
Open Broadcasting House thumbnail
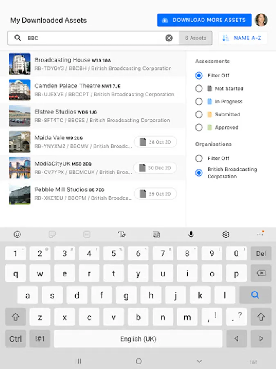pos(20,64)
